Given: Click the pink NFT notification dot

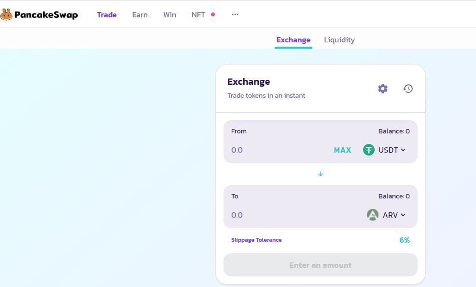Looking at the screenshot, I should 213,14.
